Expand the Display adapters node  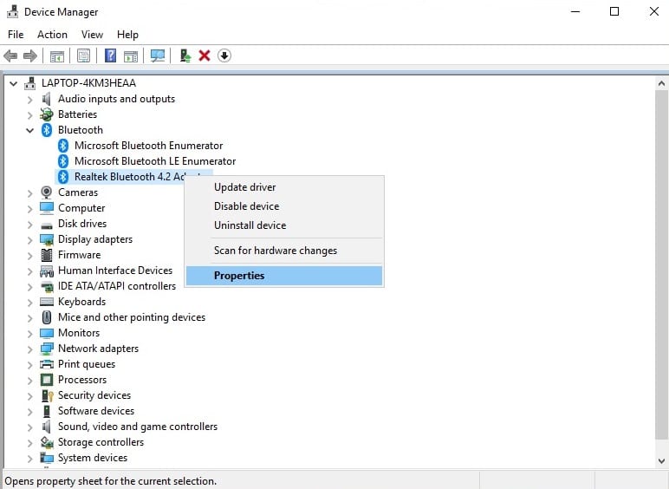pyautogui.click(x=30, y=239)
